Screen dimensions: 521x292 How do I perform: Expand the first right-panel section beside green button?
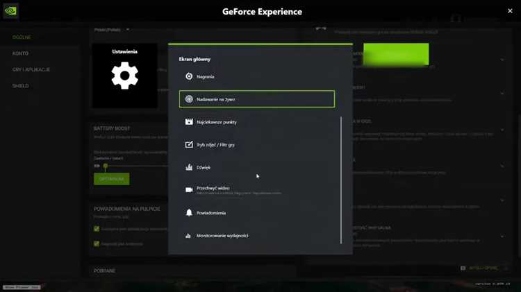tap(502, 60)
